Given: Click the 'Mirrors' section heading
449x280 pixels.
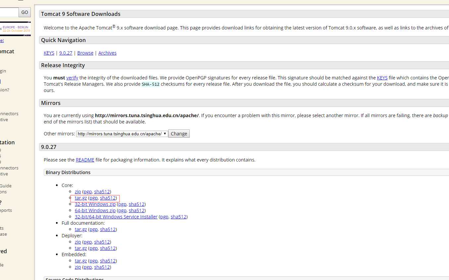Looking at the screenshot, I should [51, 103].
